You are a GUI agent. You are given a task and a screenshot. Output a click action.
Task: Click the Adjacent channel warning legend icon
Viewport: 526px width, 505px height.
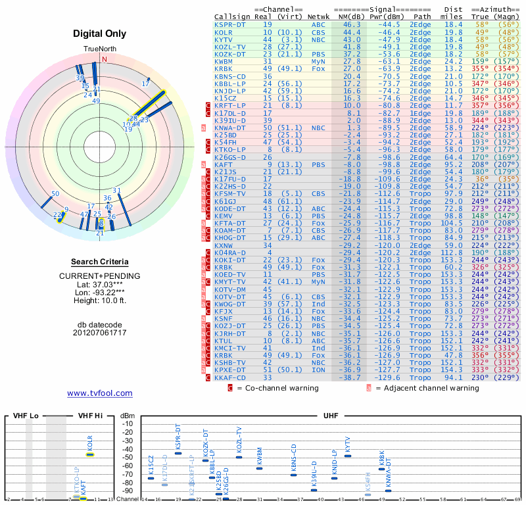[369, 388]
